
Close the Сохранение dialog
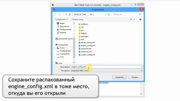coord(141,9)
